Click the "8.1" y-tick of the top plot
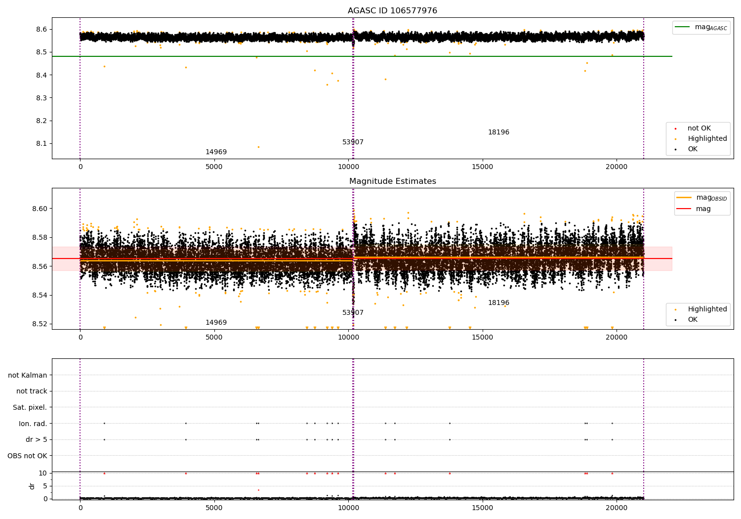 [41, 144]
